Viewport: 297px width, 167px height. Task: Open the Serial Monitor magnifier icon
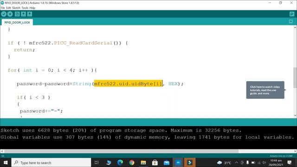(292, 14)
